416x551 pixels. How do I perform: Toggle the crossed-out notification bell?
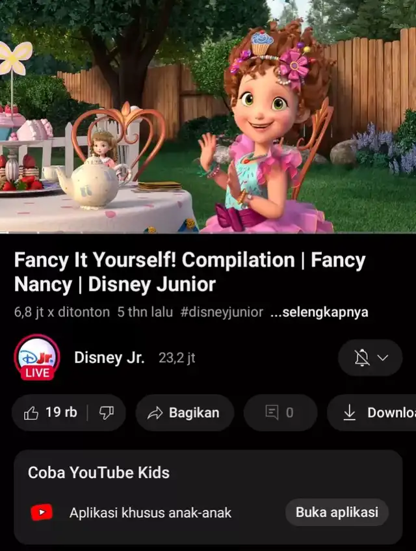[361, 358]
